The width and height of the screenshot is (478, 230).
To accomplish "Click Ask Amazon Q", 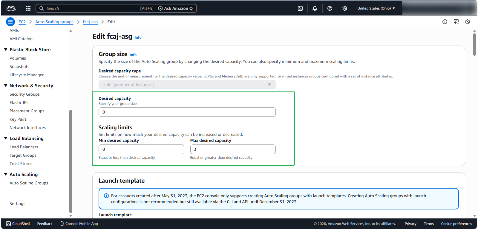I will (x=175, y=8).
